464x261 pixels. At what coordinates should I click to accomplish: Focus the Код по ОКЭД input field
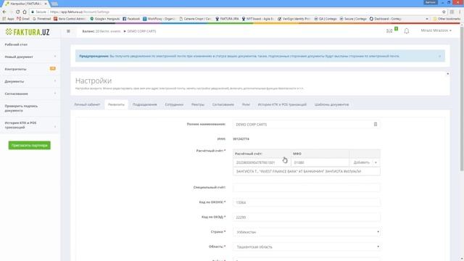click(306, 217)
